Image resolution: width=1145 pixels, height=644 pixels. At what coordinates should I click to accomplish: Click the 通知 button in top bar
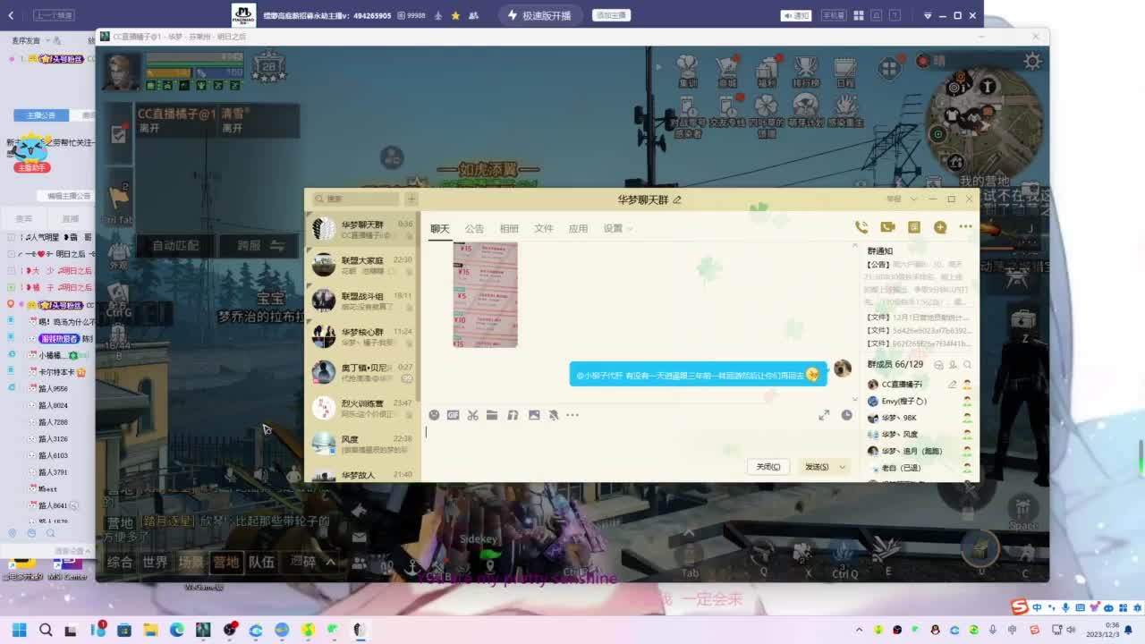796,15
